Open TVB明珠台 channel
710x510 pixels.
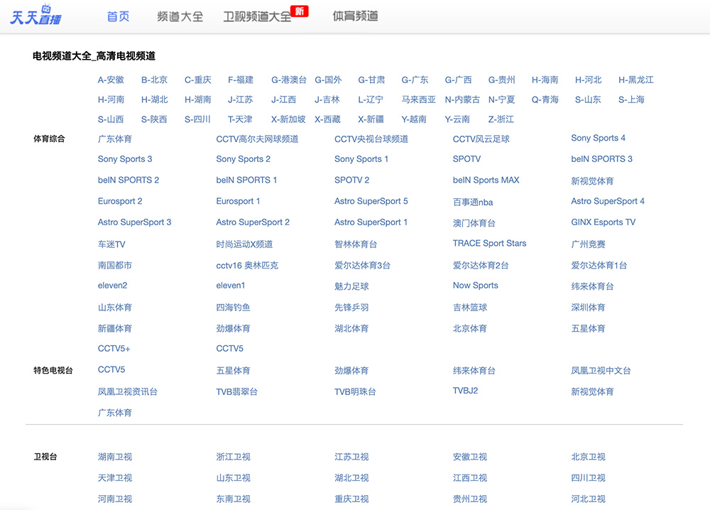point(355,392)
